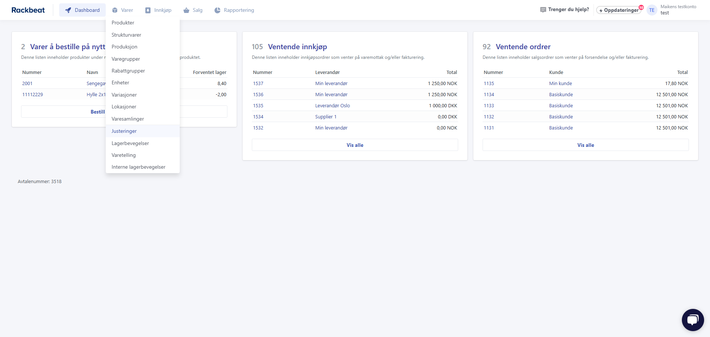Open Varetelling from the menu
Image resolution: width=710 pixels, height=337 pixels.
(124, 155)
